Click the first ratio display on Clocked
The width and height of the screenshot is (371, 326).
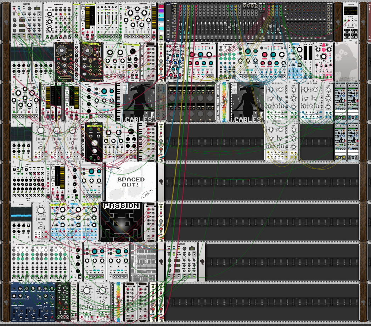click(x=22, y=20)
